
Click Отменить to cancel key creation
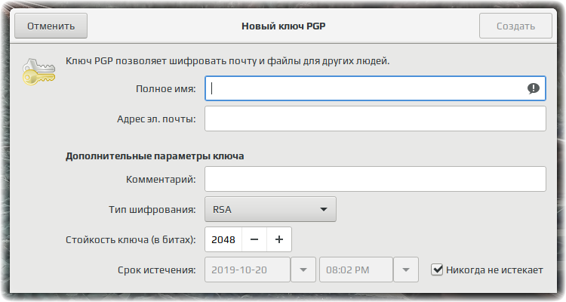[51, 26]
